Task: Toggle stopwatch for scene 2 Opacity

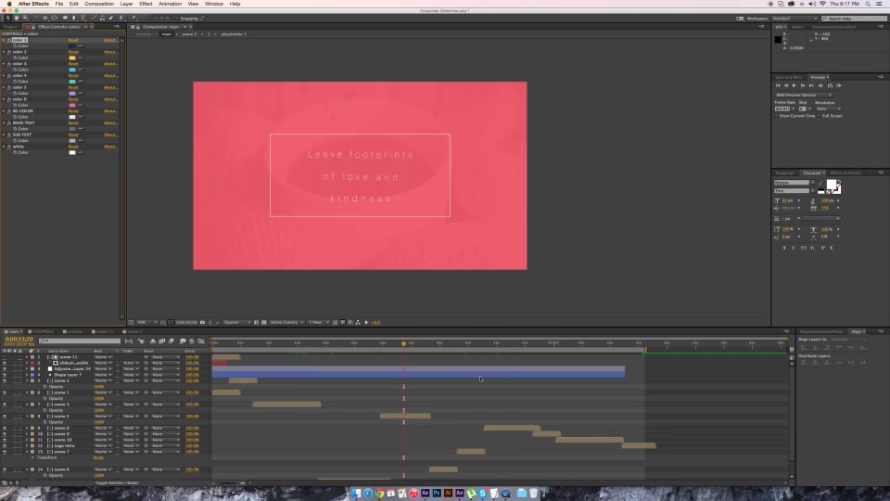Action: pyautogui.click(x=44, y=387)
